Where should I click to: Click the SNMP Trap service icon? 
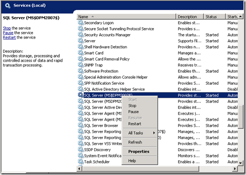[x=80, y=65]
